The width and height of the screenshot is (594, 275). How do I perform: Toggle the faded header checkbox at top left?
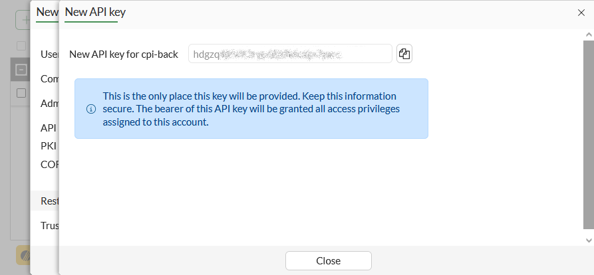pos(21,46)
